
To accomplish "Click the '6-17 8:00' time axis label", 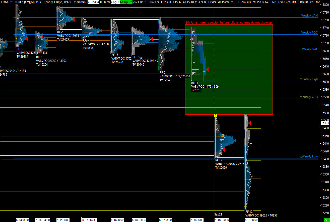I will coord(165,220).
